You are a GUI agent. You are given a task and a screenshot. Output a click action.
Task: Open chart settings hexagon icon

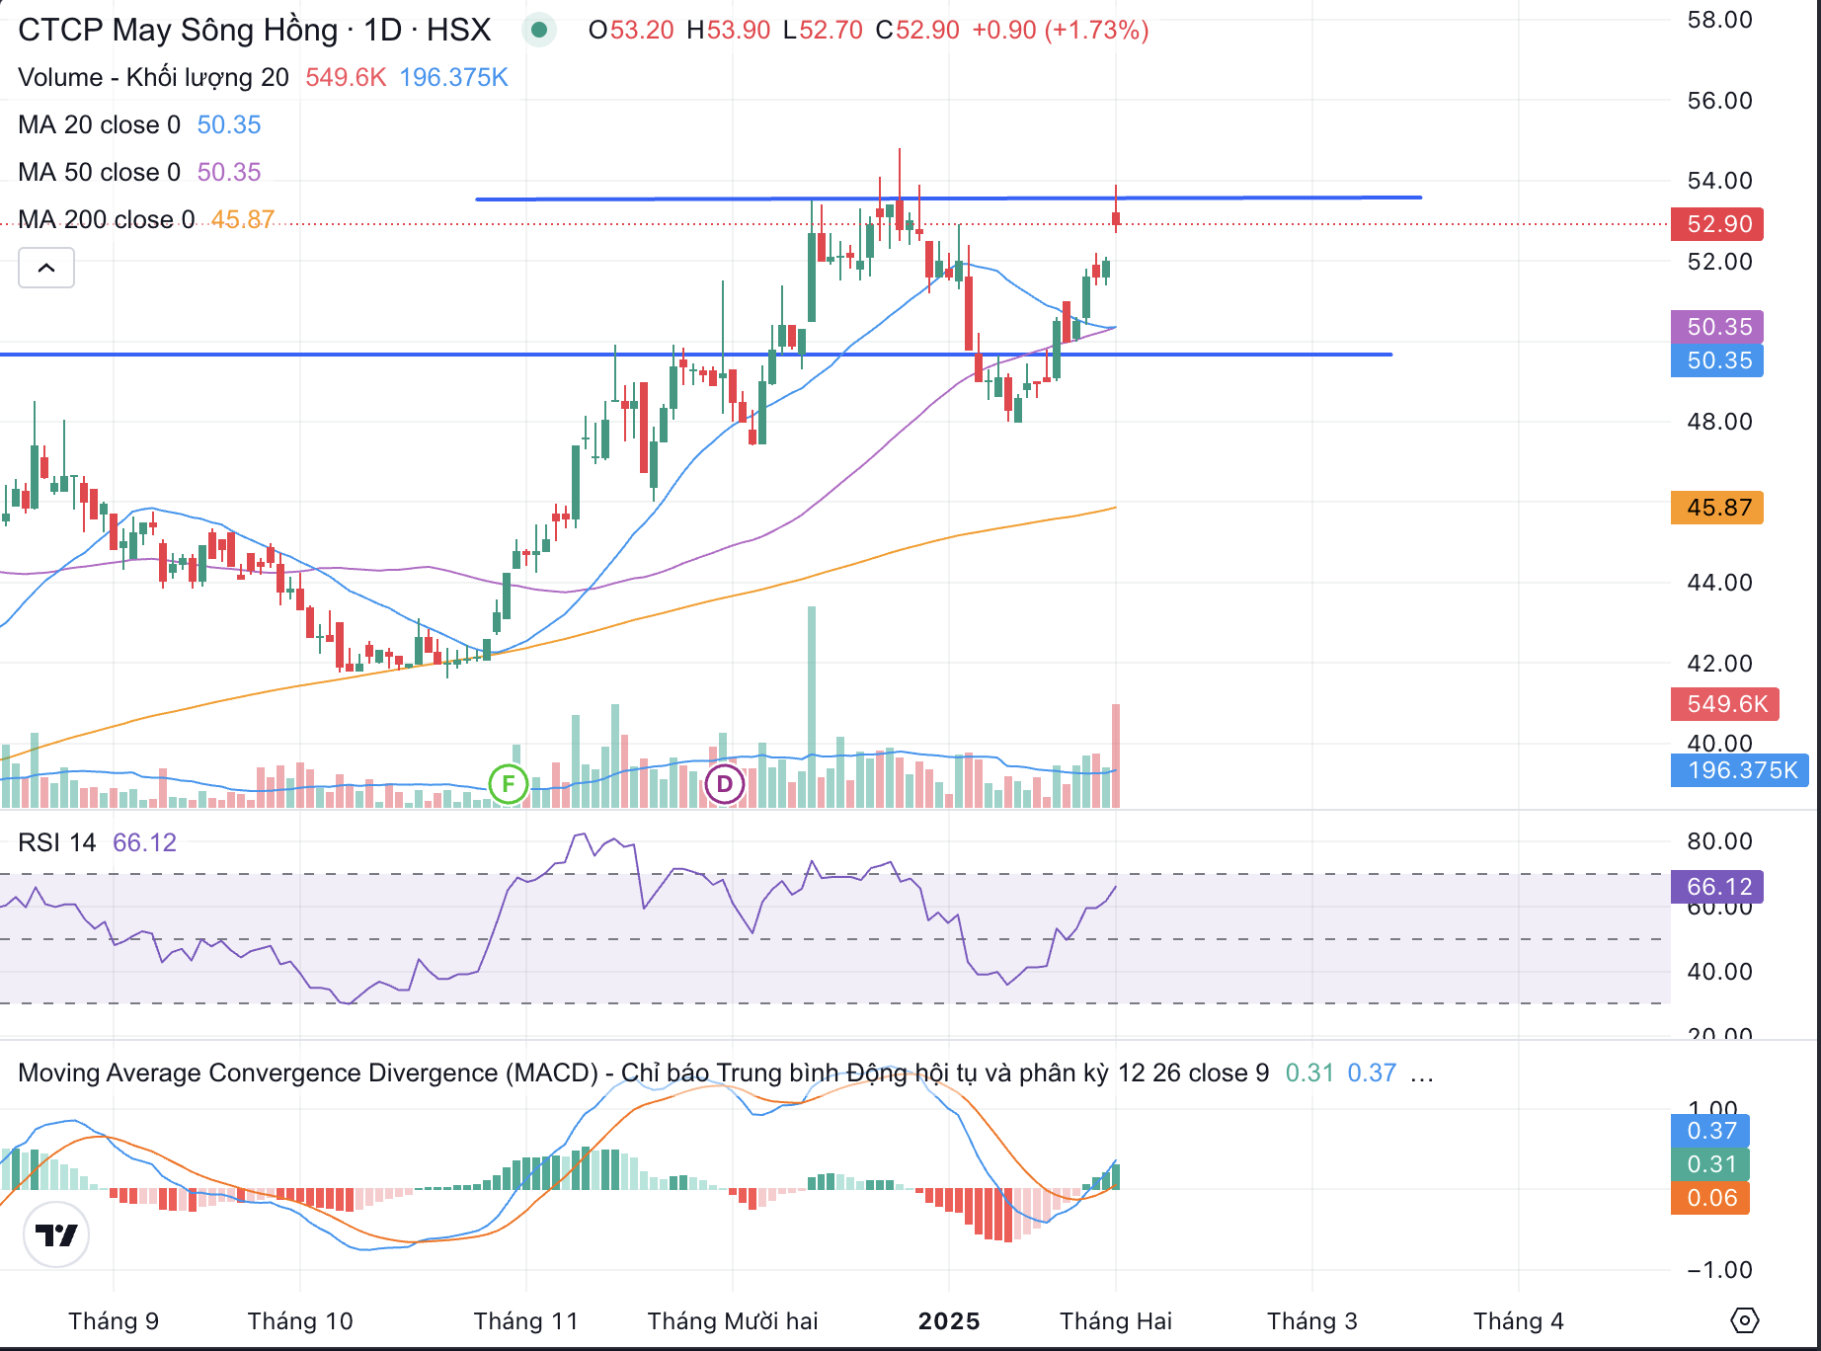click(x=1745, y=1320)
